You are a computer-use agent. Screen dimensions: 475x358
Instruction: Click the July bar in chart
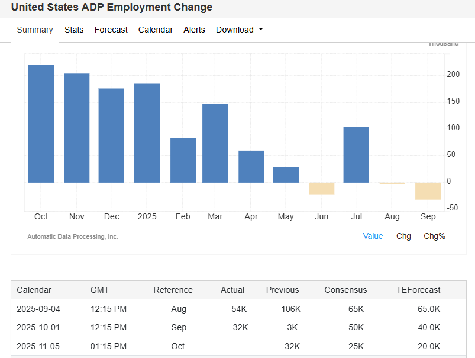coord(356,155)
